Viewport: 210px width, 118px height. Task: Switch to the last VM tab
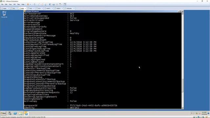click(x=69, y=9)
